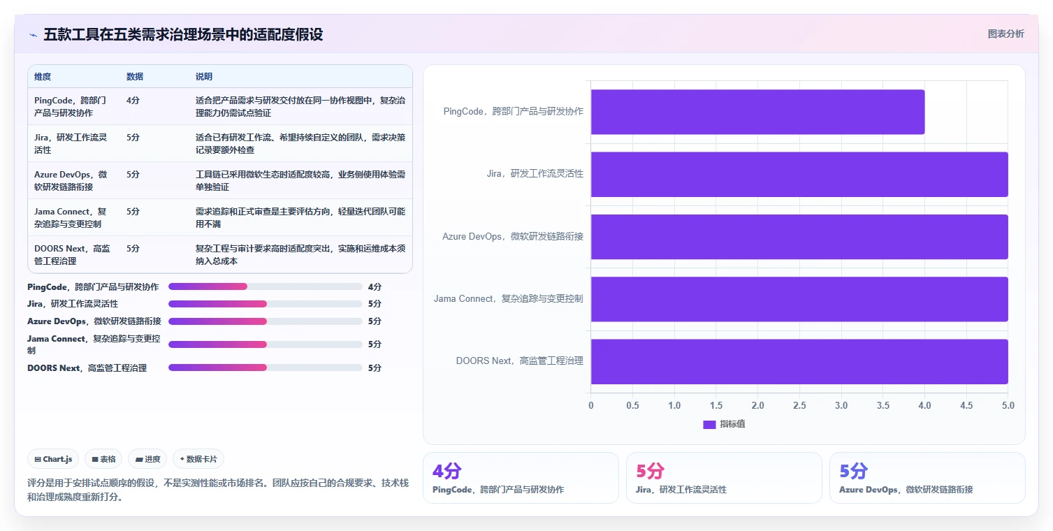Click the x-axis tick label 5.0
The height and width of the screenshot is (531, 1053).
coord(1008,405)
